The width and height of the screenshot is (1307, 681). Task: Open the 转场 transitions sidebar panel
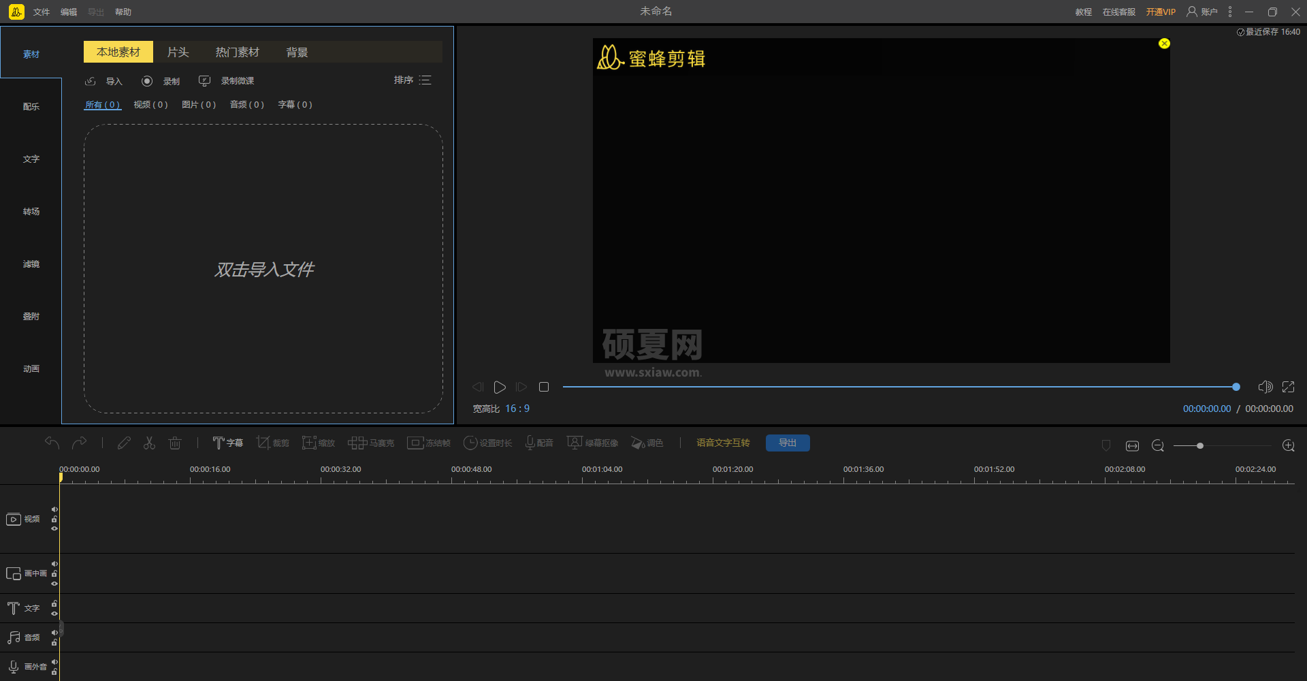31,212
